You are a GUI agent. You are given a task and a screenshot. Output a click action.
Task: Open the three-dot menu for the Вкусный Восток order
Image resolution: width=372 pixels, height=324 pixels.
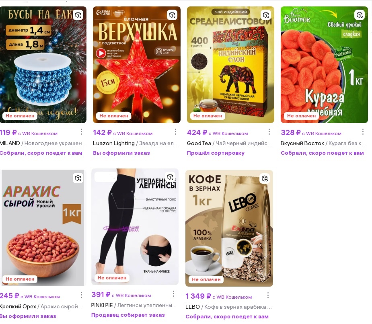(363, 131)
